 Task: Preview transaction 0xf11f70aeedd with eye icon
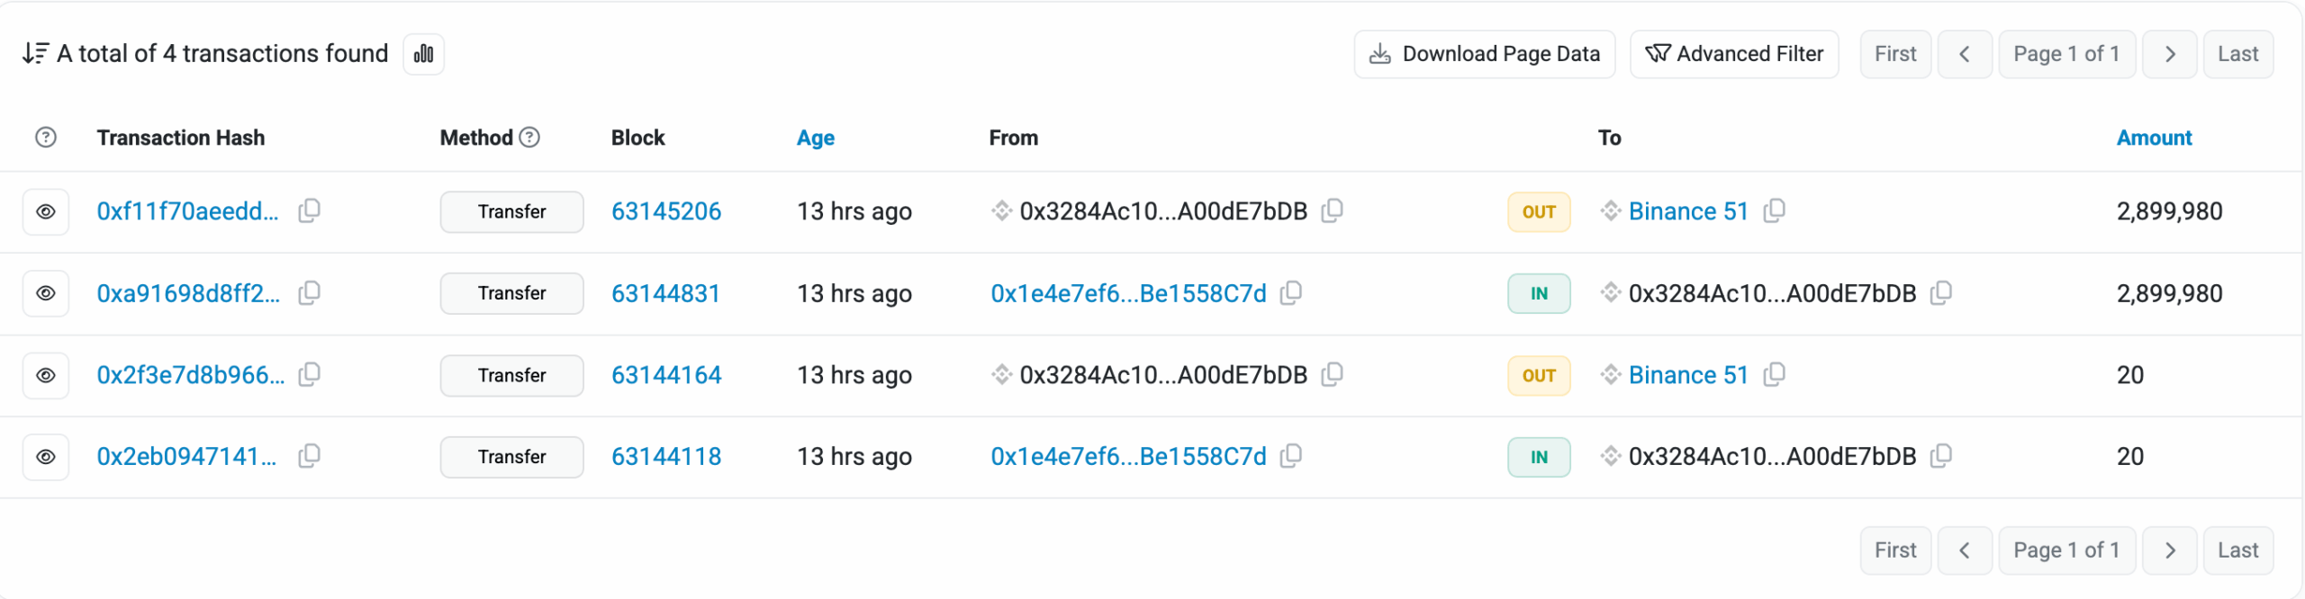click(46, 211)
